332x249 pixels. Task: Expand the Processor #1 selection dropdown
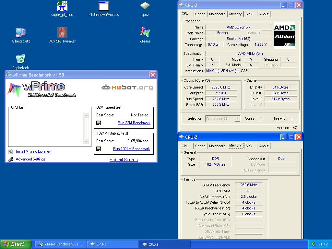[x=238, y=119]
